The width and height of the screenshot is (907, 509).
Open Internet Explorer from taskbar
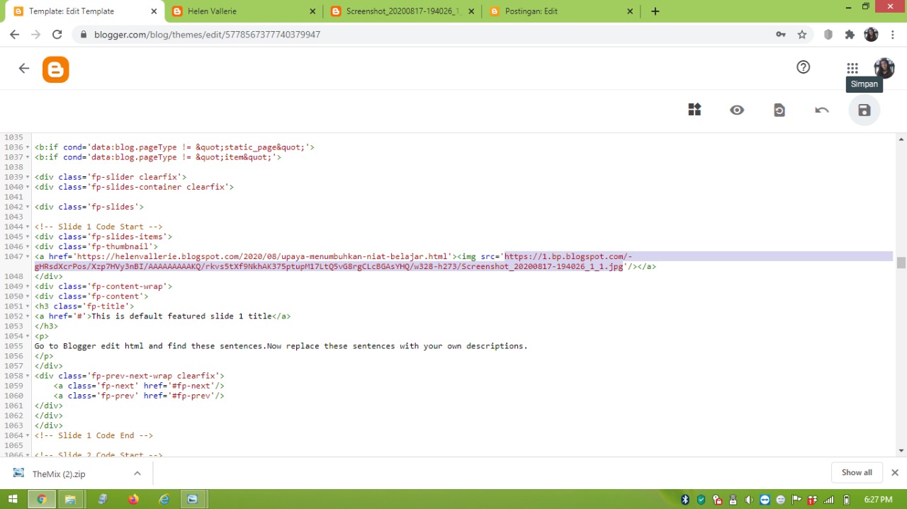coord(164,499)
